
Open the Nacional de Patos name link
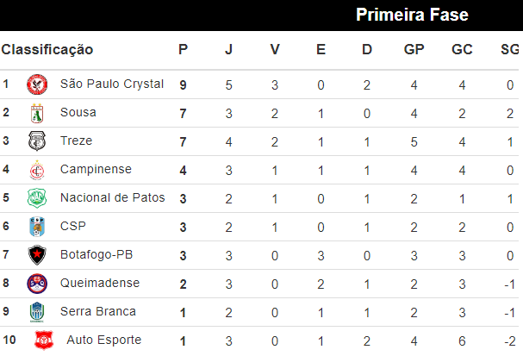(x=112, y=198)
